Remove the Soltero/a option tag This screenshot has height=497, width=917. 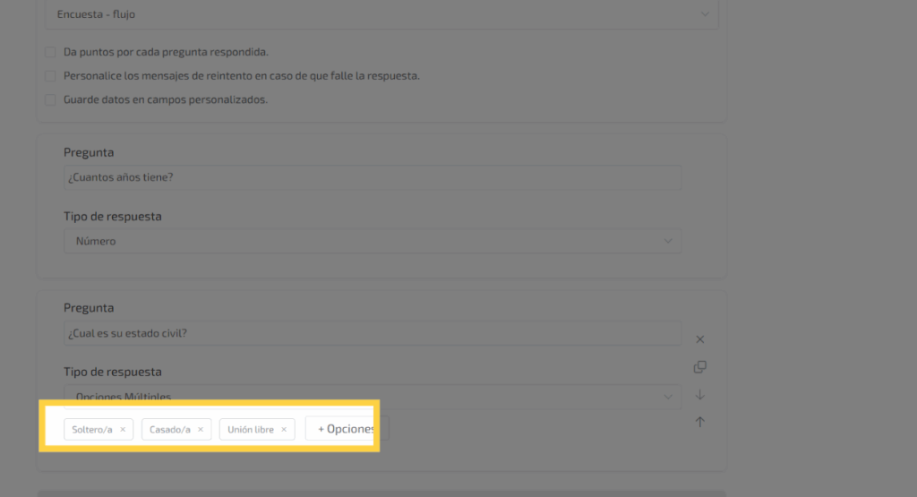tap(123, 430)
